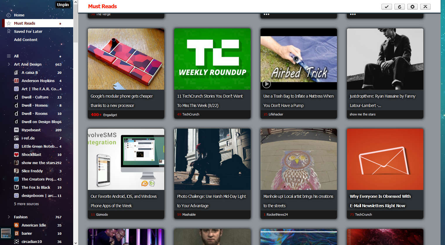Viewport: 445px width, 245px height.
Task: Click the i-ref.de feed icon
Action: point(16,138)
